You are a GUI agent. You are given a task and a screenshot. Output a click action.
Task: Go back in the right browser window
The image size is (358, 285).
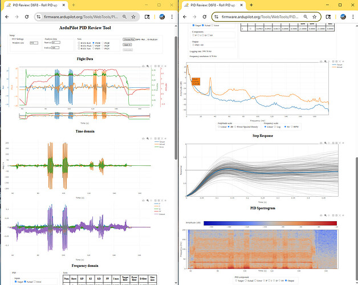[x=185, y=17]
